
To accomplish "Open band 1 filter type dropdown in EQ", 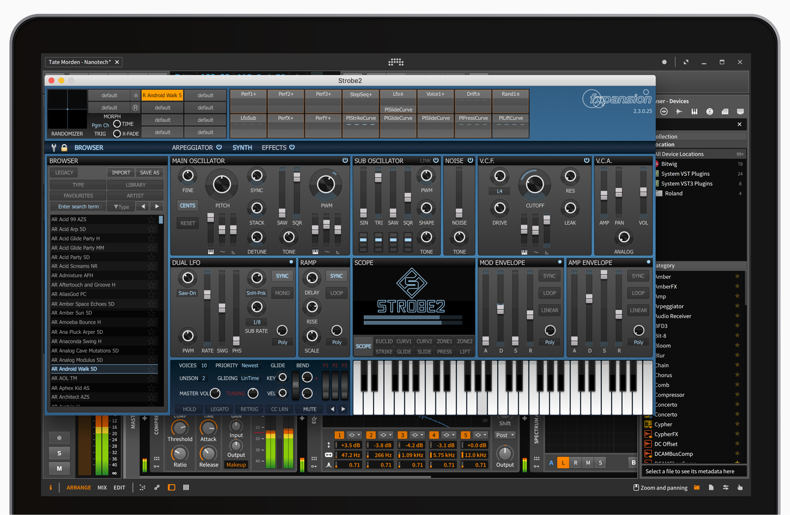I will point(355,435).
